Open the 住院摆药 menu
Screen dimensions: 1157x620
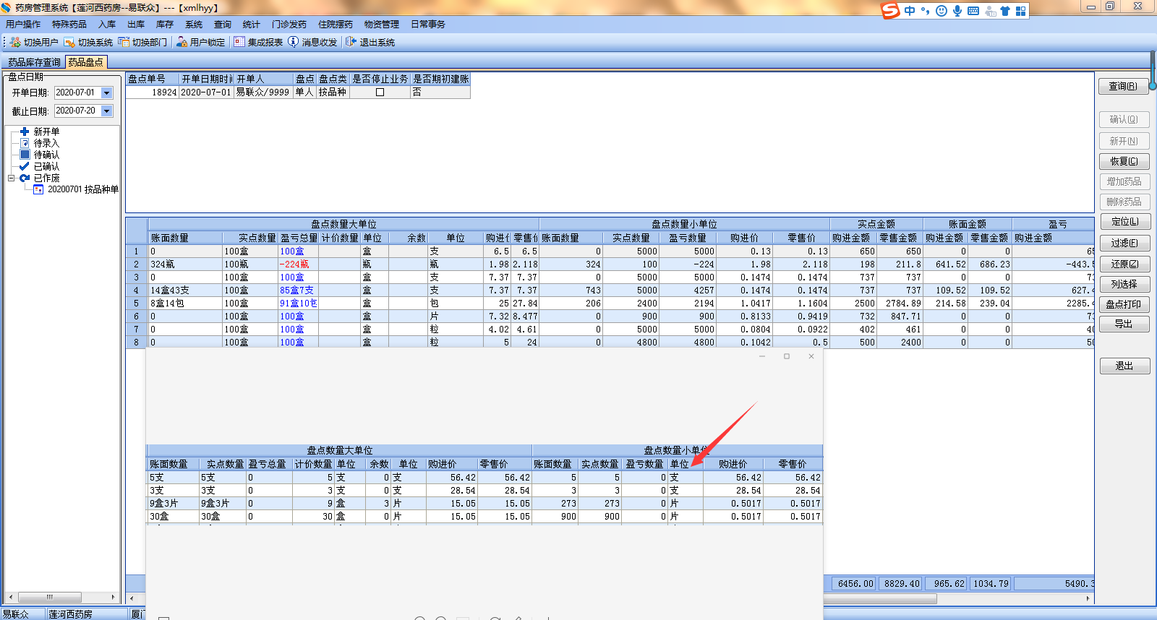click(x=336, y=25)
